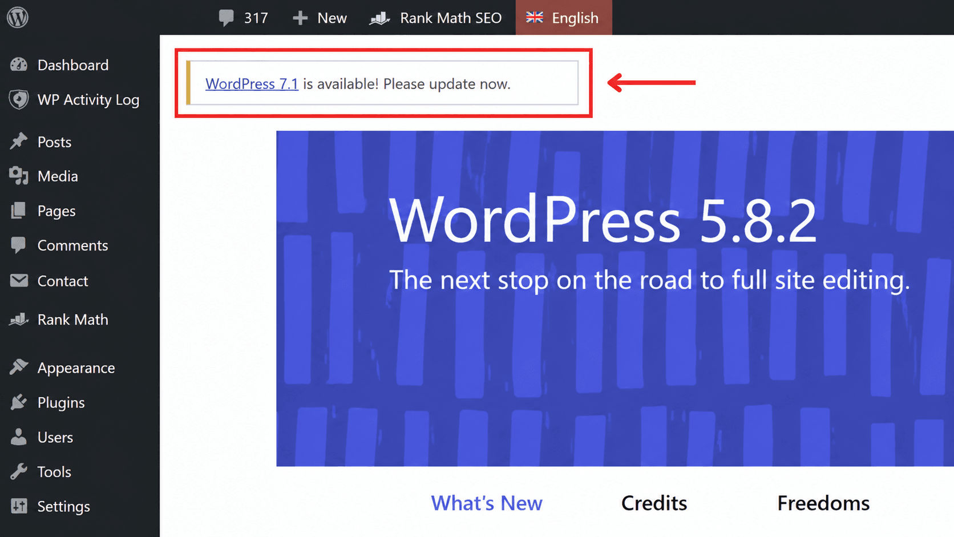Click the Media library icon
This screenshot has height=537, width=954.
click(19, 176)
